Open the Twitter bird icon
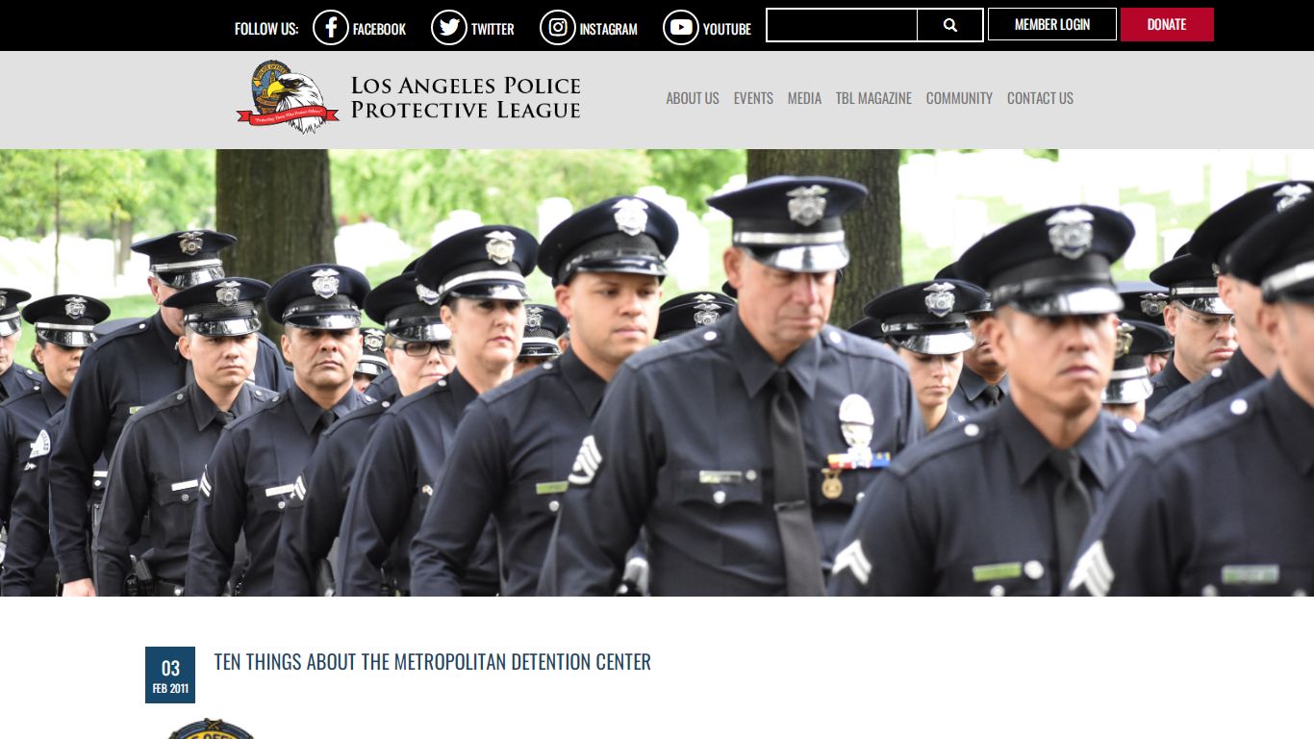This screenshot has width=1314, height=739. click(448, 28)
